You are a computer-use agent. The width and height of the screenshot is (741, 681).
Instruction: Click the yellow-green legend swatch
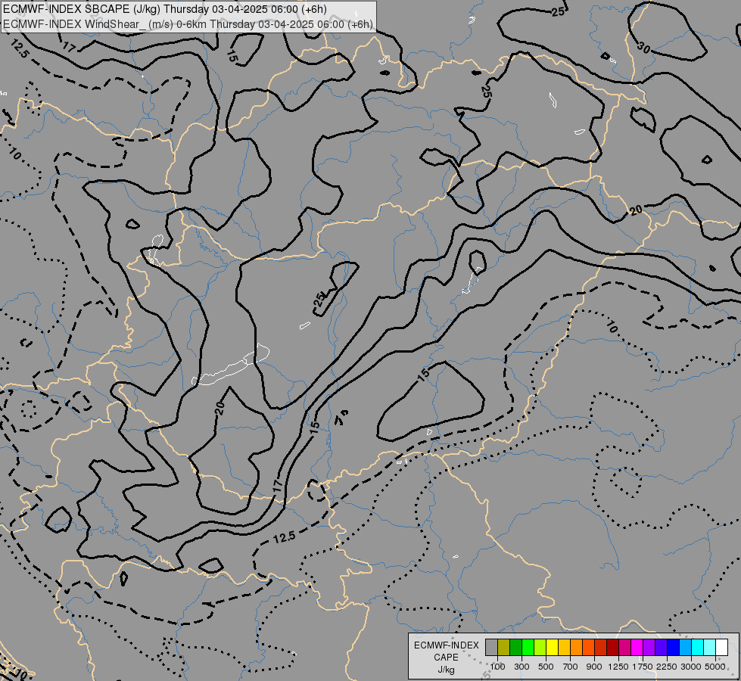(540, 647)
